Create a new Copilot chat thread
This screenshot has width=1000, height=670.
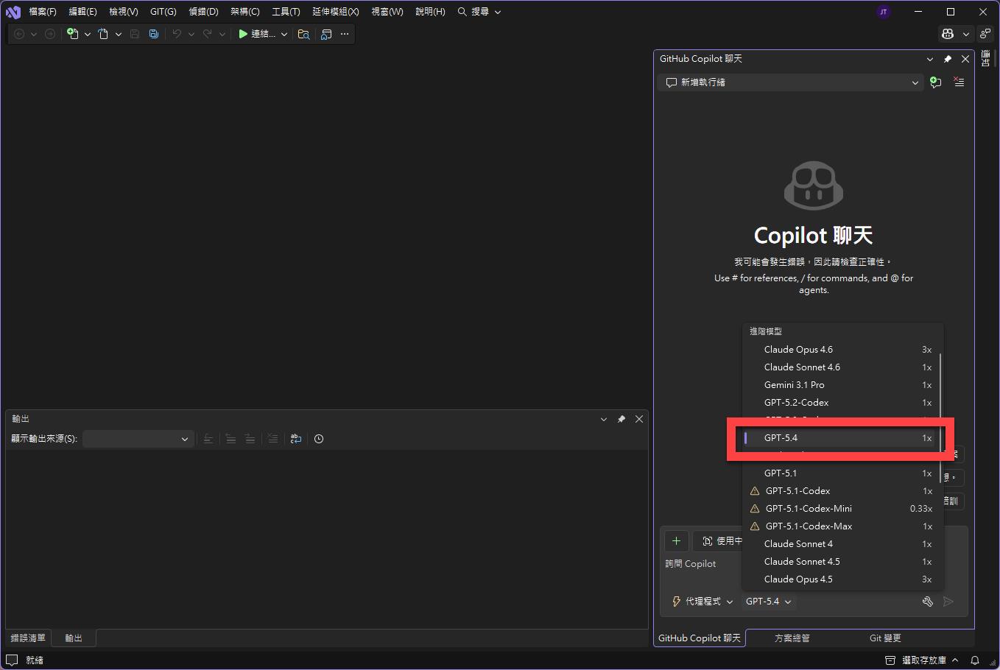935,82
